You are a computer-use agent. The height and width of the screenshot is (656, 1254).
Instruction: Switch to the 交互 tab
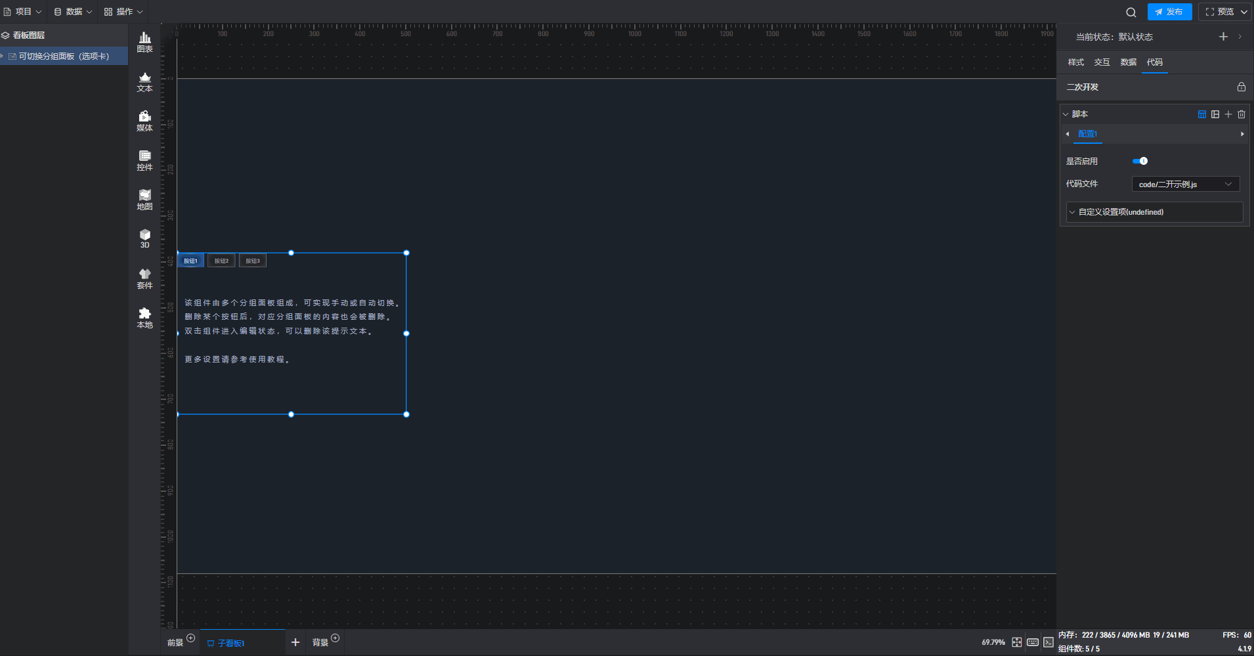tap(1102, 62)
